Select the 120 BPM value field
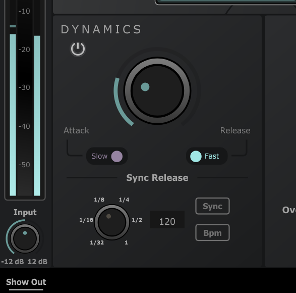 pos(167,220)
